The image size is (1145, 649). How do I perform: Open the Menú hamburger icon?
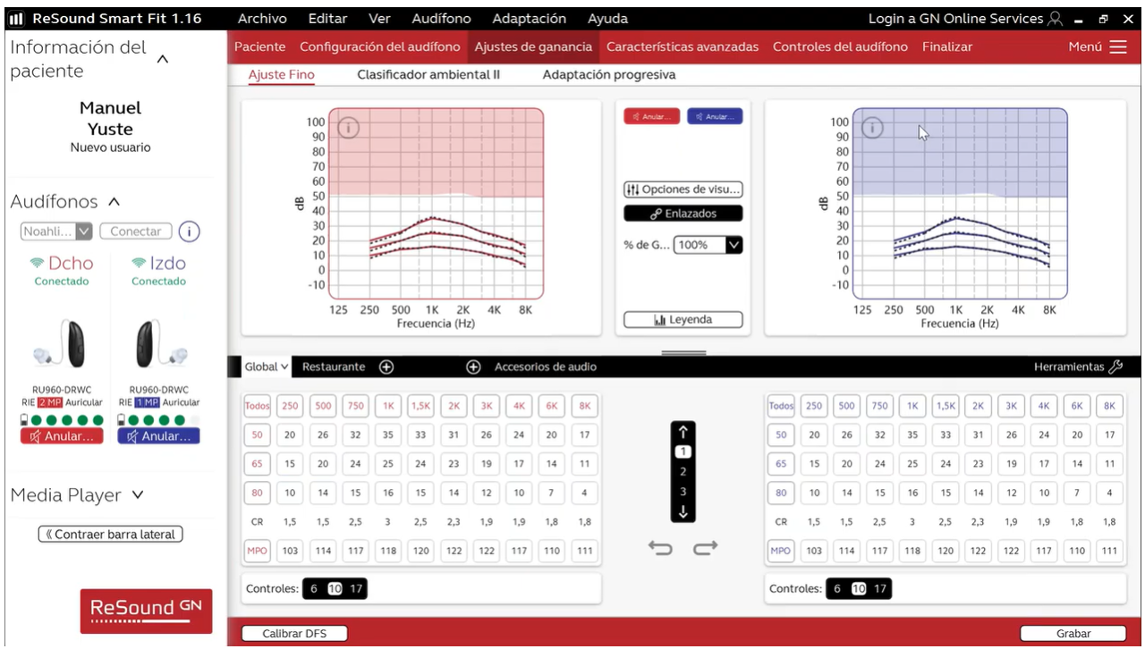pos(1117,46)
